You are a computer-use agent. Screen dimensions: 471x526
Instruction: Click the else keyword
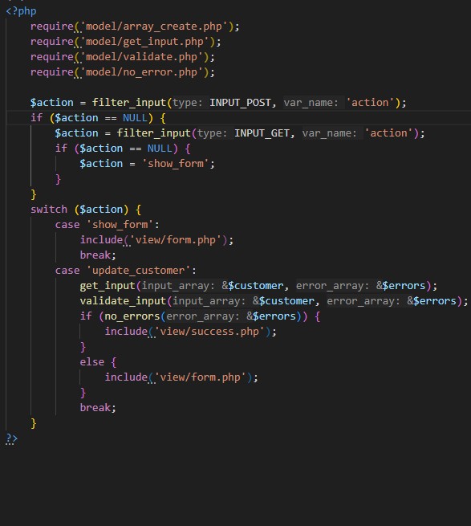pyautogui.click(x=91, y=362)
